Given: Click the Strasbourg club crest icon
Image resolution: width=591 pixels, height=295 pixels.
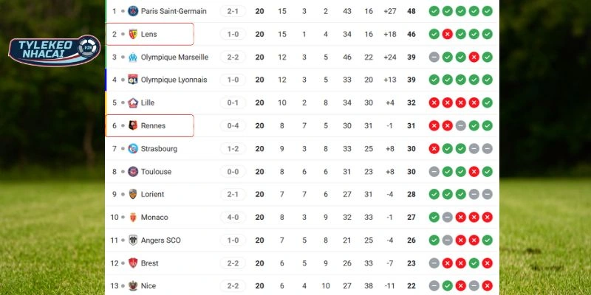Looking at the screenshot, I should (133, 148).
